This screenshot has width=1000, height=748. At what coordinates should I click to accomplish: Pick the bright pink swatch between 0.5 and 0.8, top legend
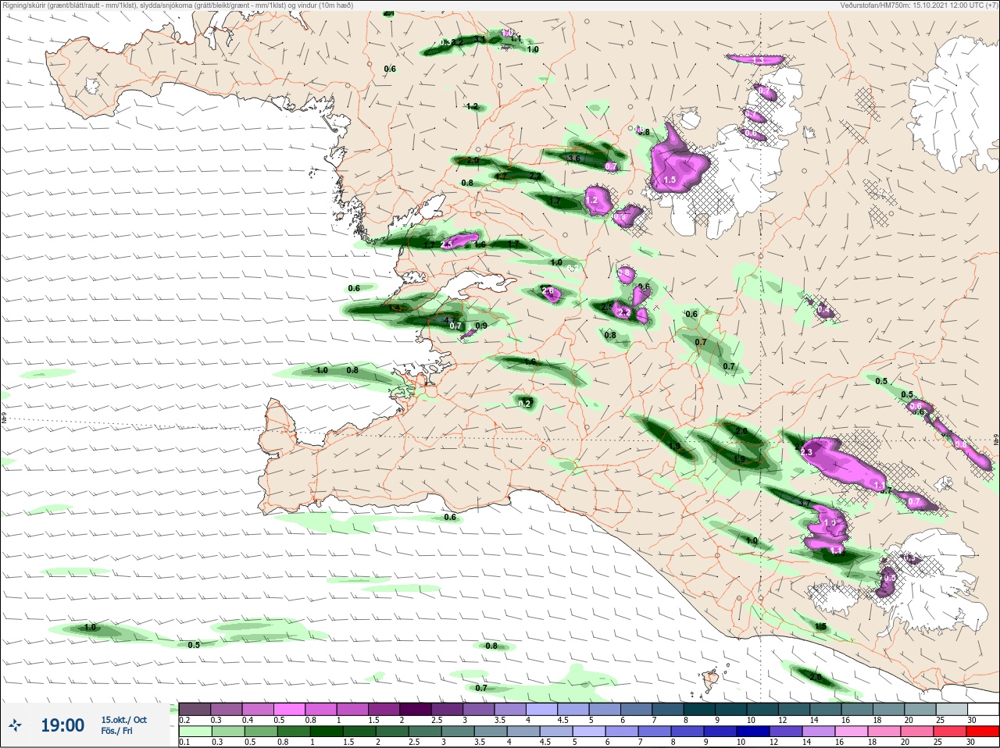click(x=290, y=708)
